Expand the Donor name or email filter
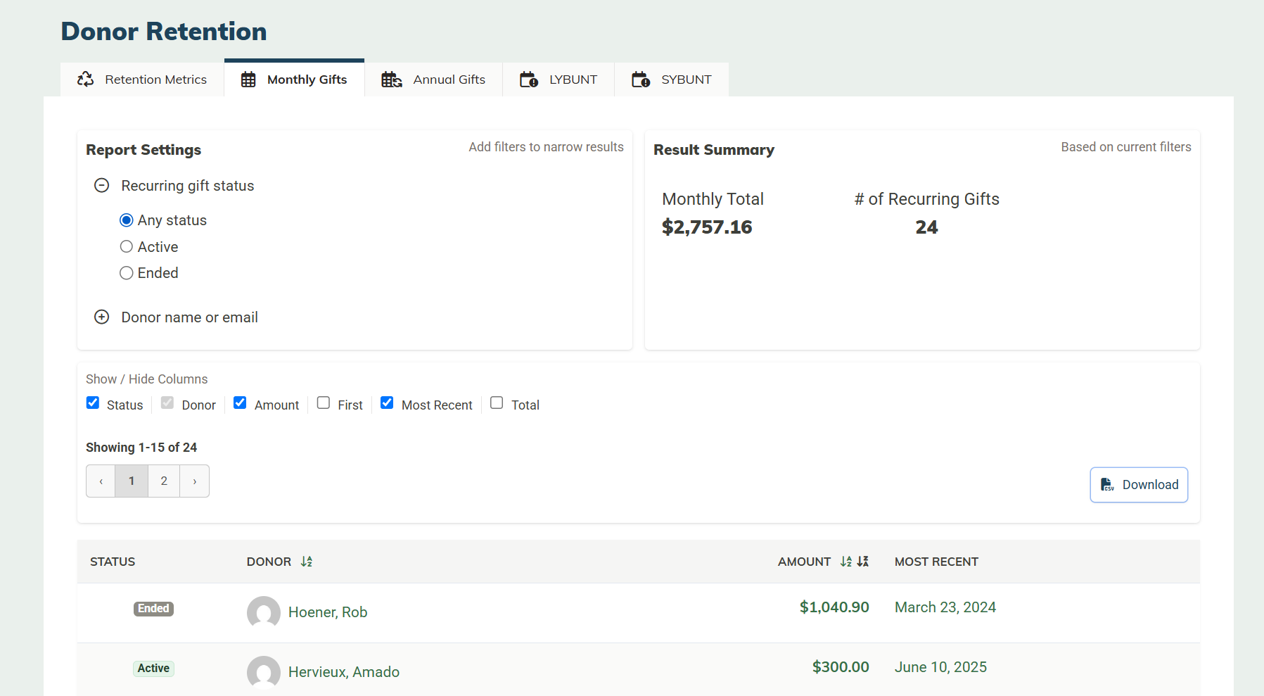Screen dimensions: 1264x696 (x=102, y=317)
